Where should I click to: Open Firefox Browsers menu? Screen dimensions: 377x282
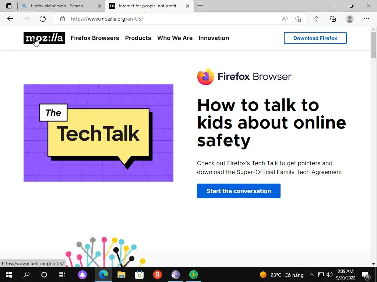(x=95, y=38)
